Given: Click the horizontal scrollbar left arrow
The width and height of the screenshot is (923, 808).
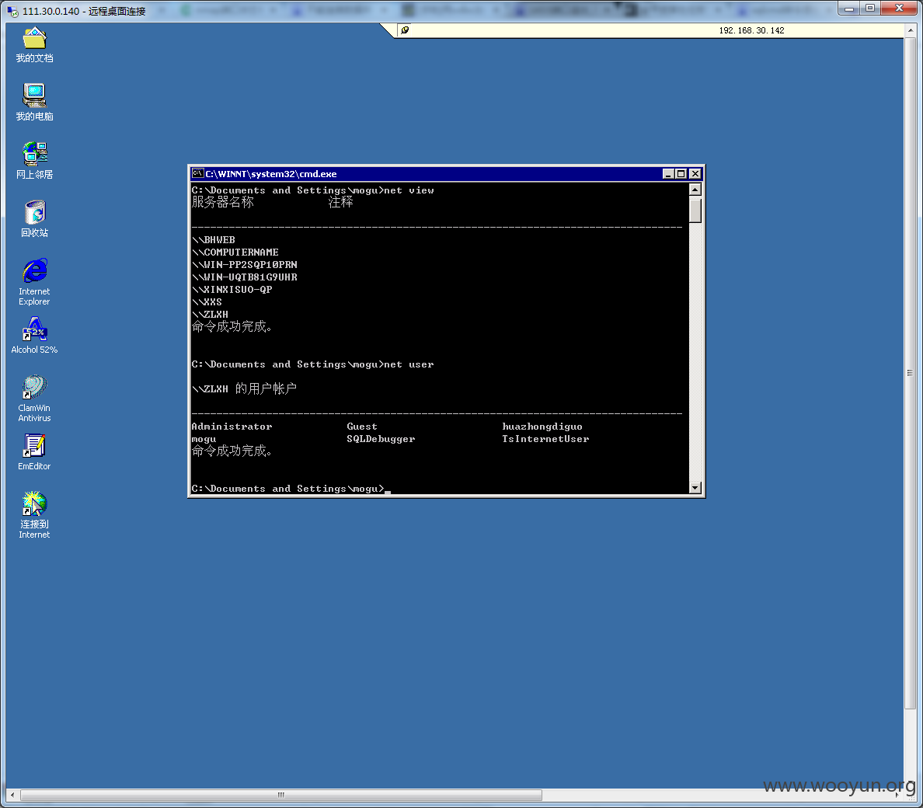Looking at the screenshot, I should click(x=12, y=795).
